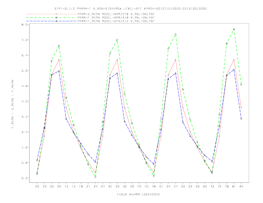Screen dimensions: 263x203
Task: Click forecast hour 66 on the x-axis
Action: pyautogui.click(x=198, y=186)
